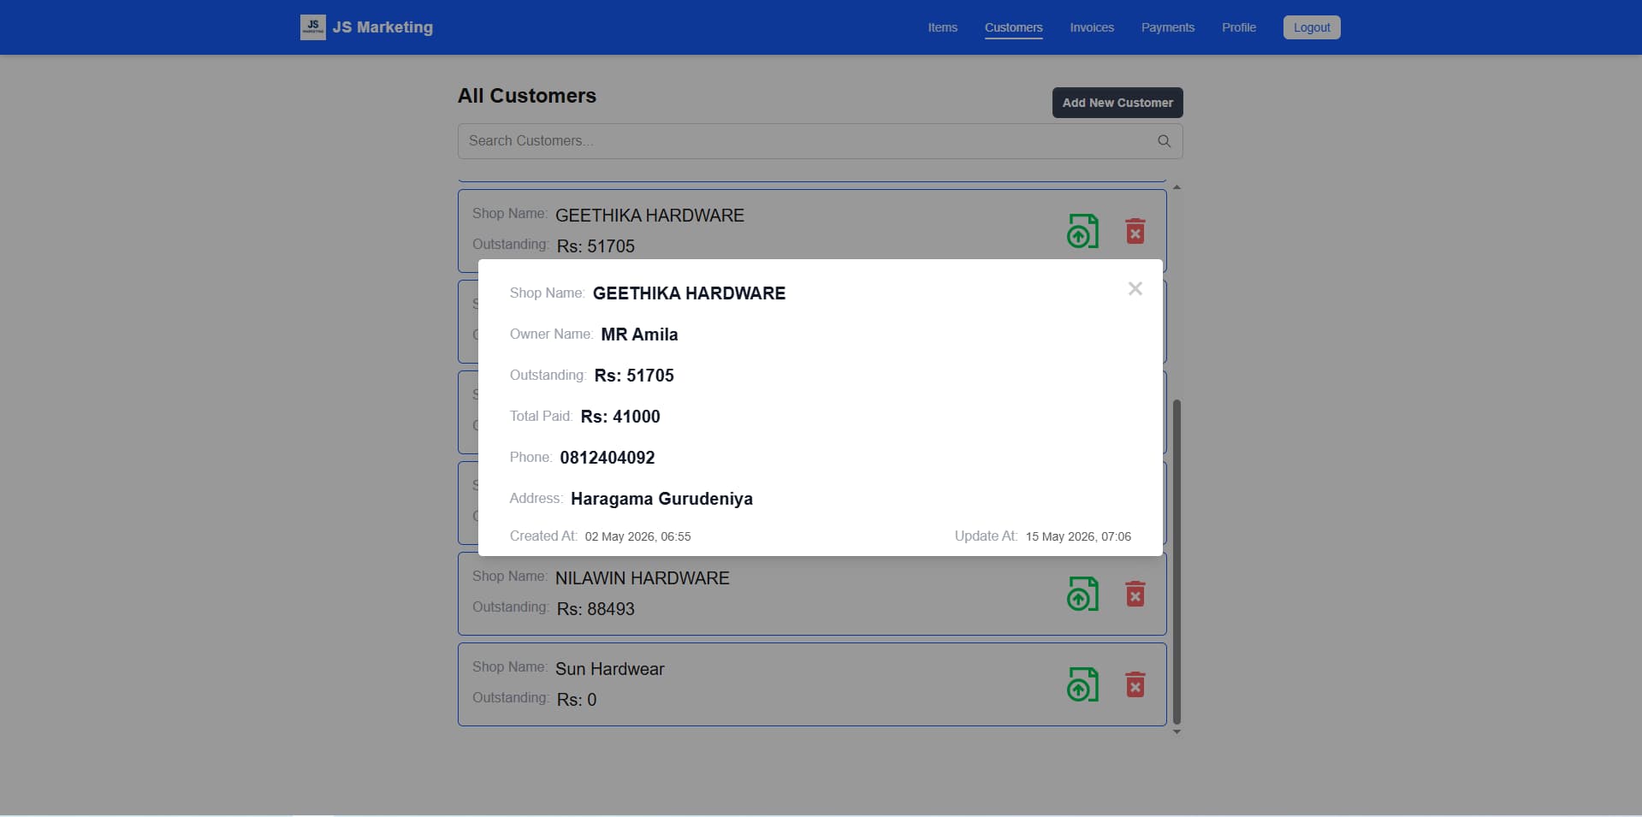The height and width of the screenshot is (817, 1642).
Task: Click Sun Hardwear shop name in list
Action: pyautogui.click(x=609, y=669)
